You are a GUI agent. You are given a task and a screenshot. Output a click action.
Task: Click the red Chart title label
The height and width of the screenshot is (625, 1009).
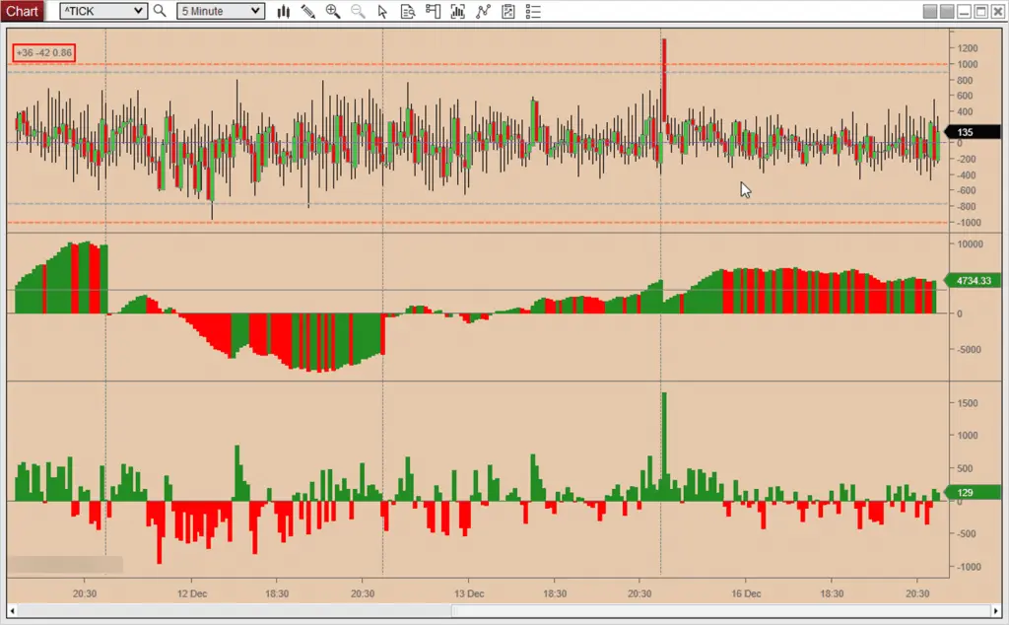point(24,12)
